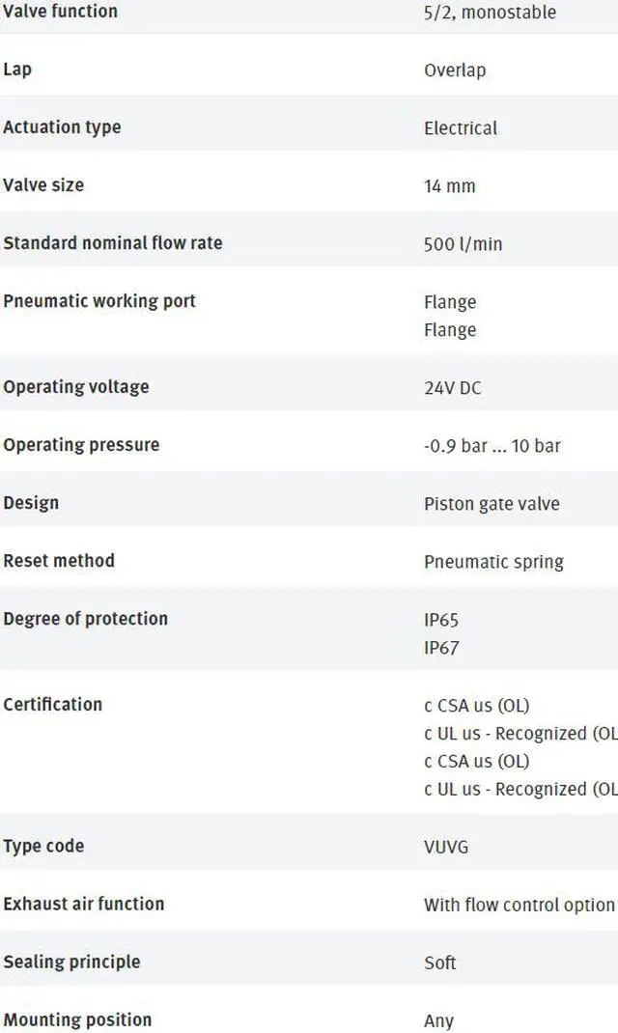This screenshot has width=618, height=1033.
Task: Click the Certification row label
Action: tap(53, 704)
